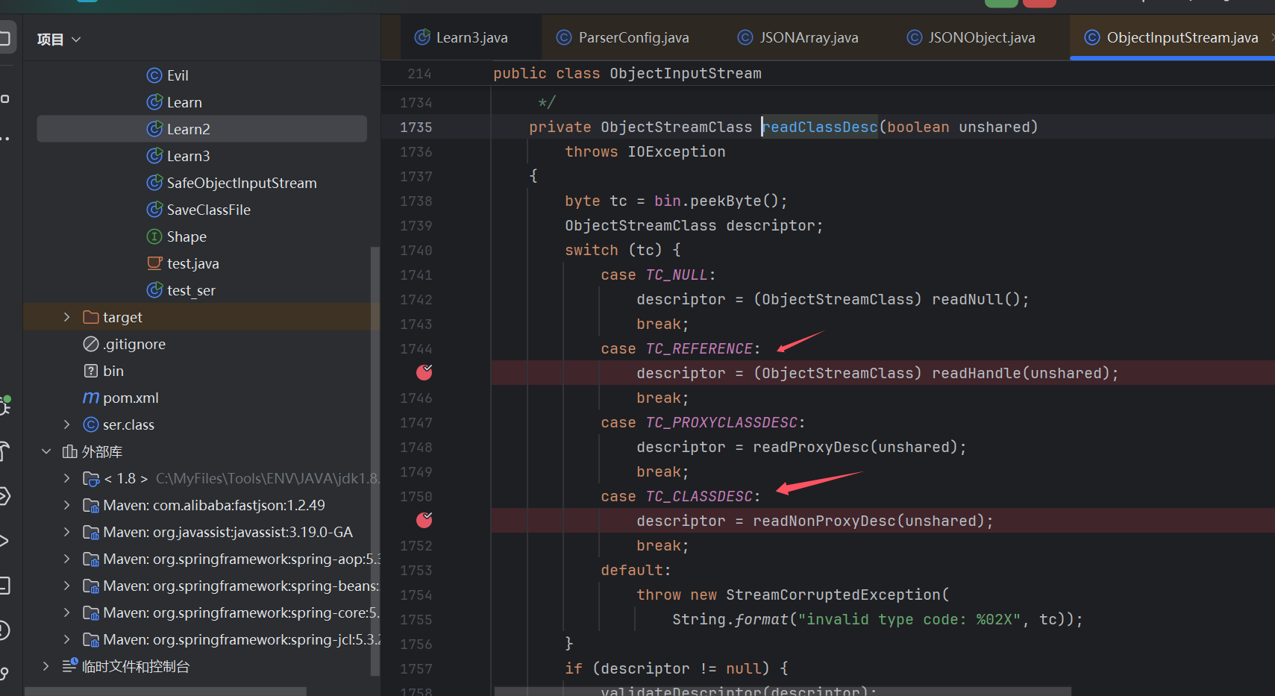This screenshot has width=1275, height=696.
Task: Click the SafeObjectInputStream class icon
Action: [154, 183]
